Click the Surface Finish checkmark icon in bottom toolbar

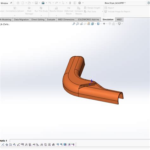click(x=18, y=145)
